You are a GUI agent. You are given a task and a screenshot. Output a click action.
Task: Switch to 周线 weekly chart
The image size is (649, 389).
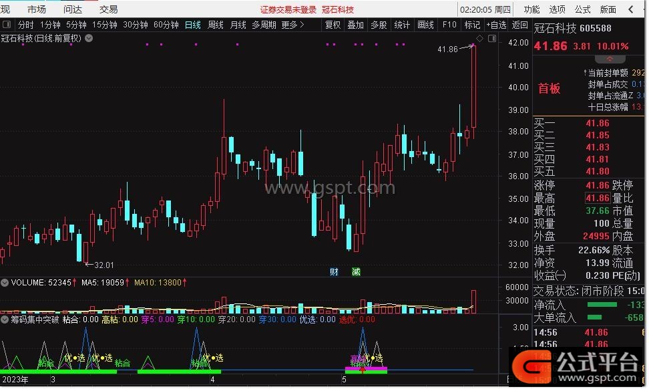[x=215, y=25]
